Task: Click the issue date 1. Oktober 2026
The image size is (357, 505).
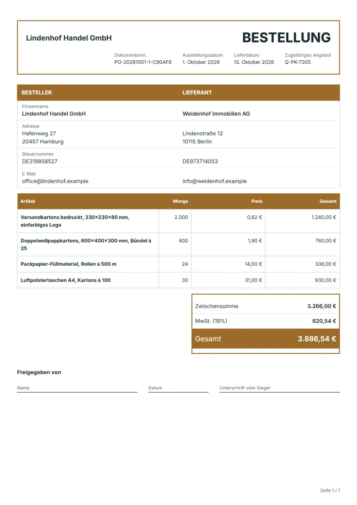Action: click(x=201, y=62)
